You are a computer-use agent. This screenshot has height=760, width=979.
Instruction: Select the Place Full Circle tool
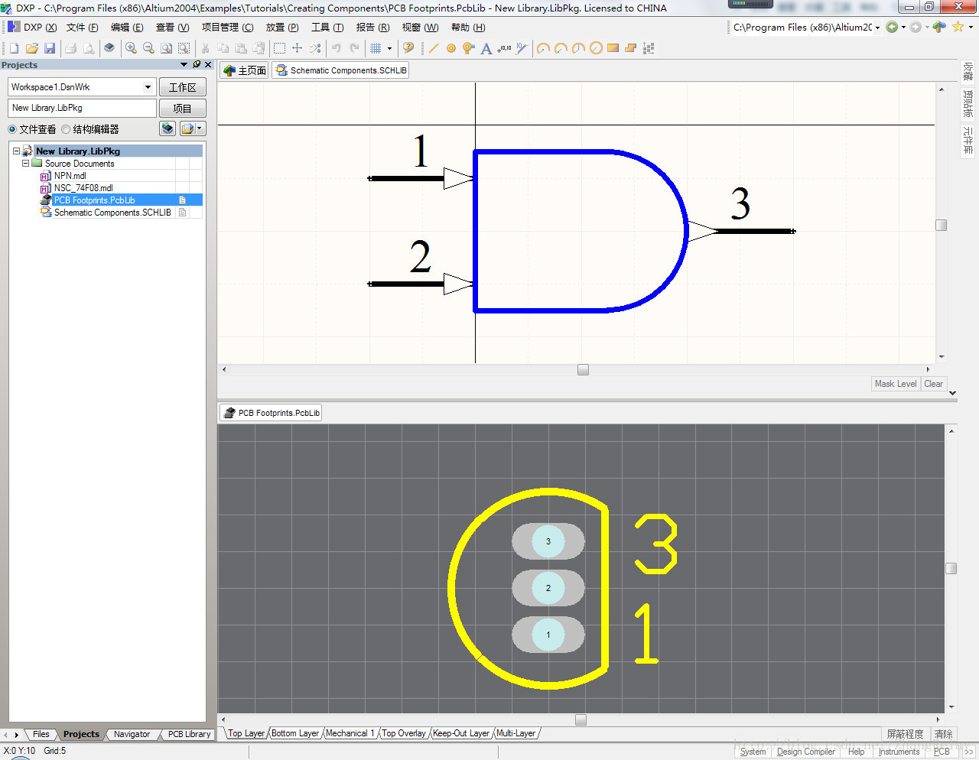[x=596, y=48]
